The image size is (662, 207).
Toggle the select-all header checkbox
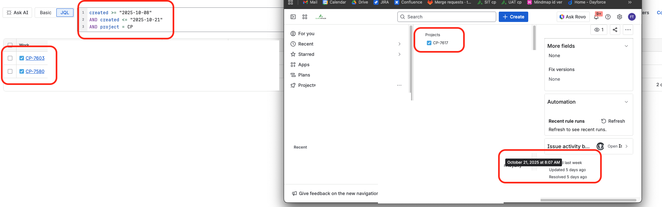(10, 45)
